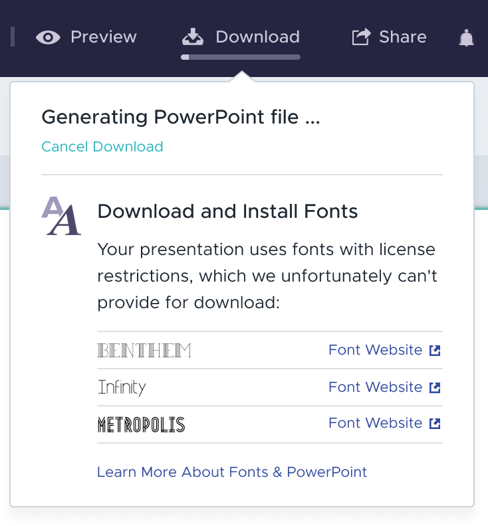Open Font Website link for Metropolis
This screenshot has height=526, width=488.
pyautogui.click(x=375, y=423)
